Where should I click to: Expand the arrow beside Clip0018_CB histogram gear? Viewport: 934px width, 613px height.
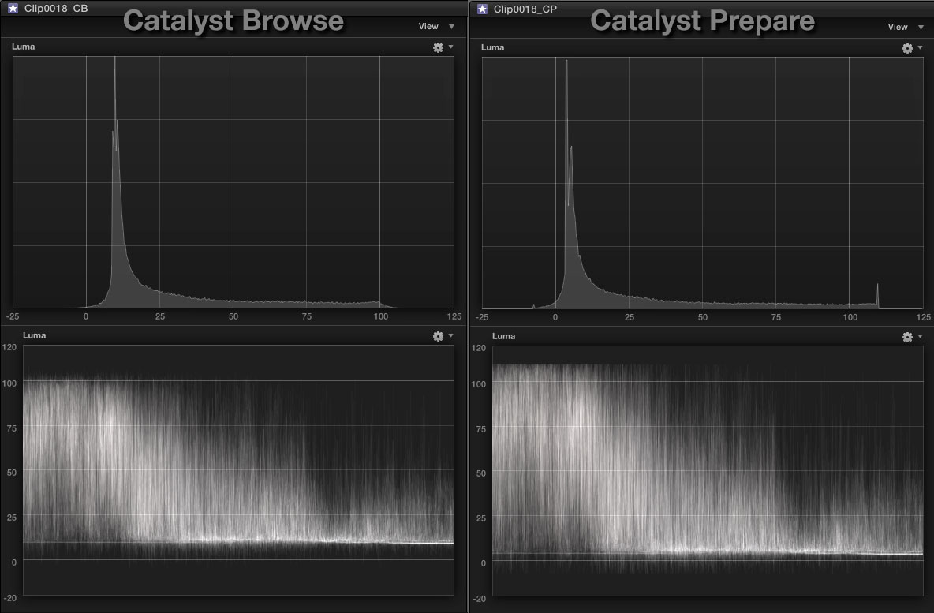(451, 47)
